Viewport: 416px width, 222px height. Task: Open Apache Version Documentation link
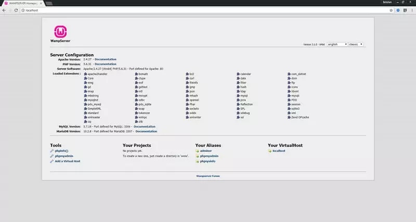[x=106, y=59]
